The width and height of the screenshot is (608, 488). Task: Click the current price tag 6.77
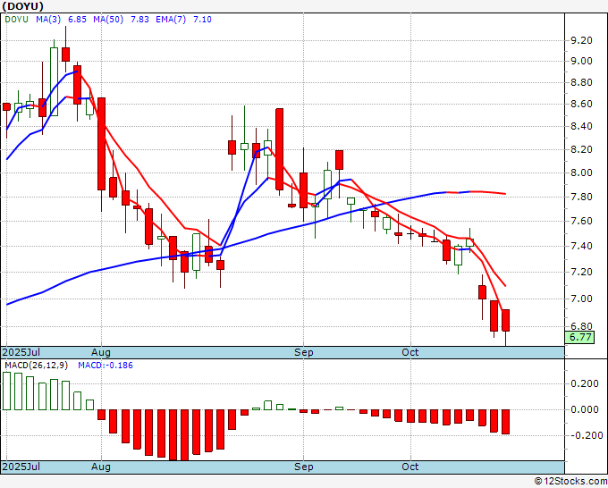click(x=580, y=337)
